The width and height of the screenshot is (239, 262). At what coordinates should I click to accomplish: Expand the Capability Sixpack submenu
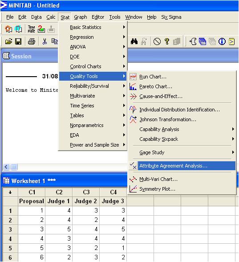click(182, 139)
